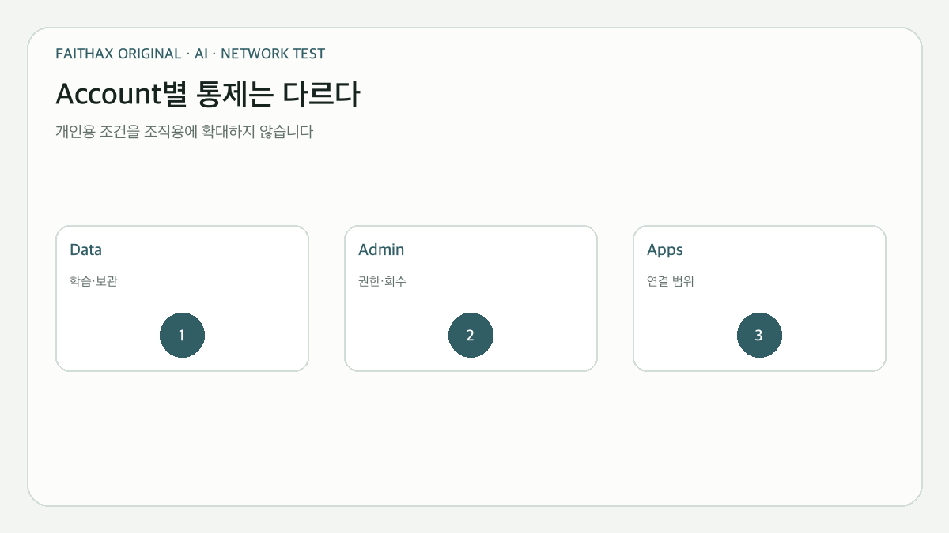949x533 pixels.
Task: Click the number 2 circle in Admin card
Action: pos(471,336)
